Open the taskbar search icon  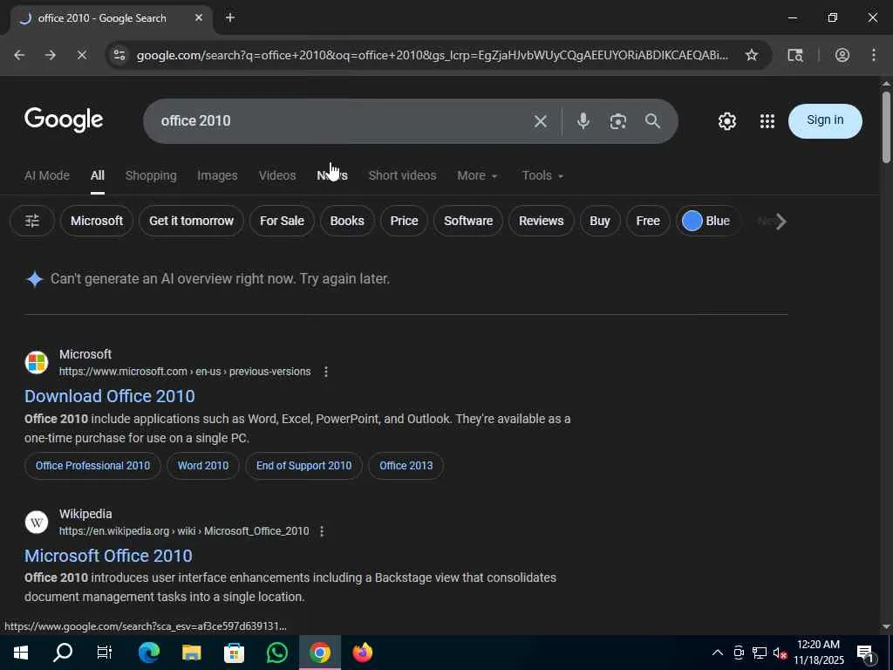pos(63,653)
